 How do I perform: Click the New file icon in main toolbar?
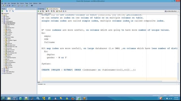[3, 6]
